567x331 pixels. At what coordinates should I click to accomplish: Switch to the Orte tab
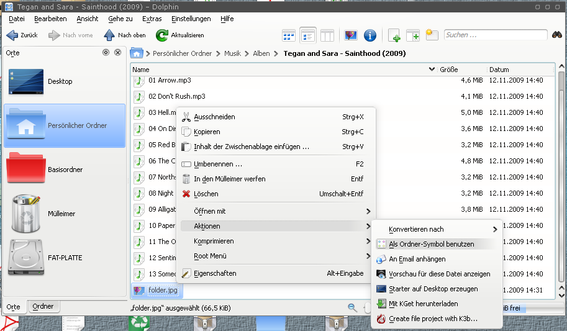click(x=14, y=307)
